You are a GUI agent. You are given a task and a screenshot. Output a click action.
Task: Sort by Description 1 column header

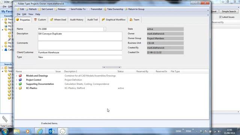coord(70,72)
